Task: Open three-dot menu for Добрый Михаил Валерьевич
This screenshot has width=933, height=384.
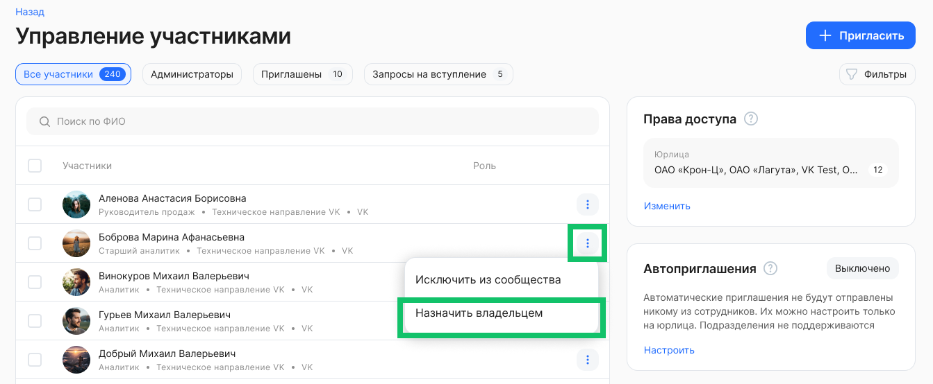Action: click(x=588, y=360)
